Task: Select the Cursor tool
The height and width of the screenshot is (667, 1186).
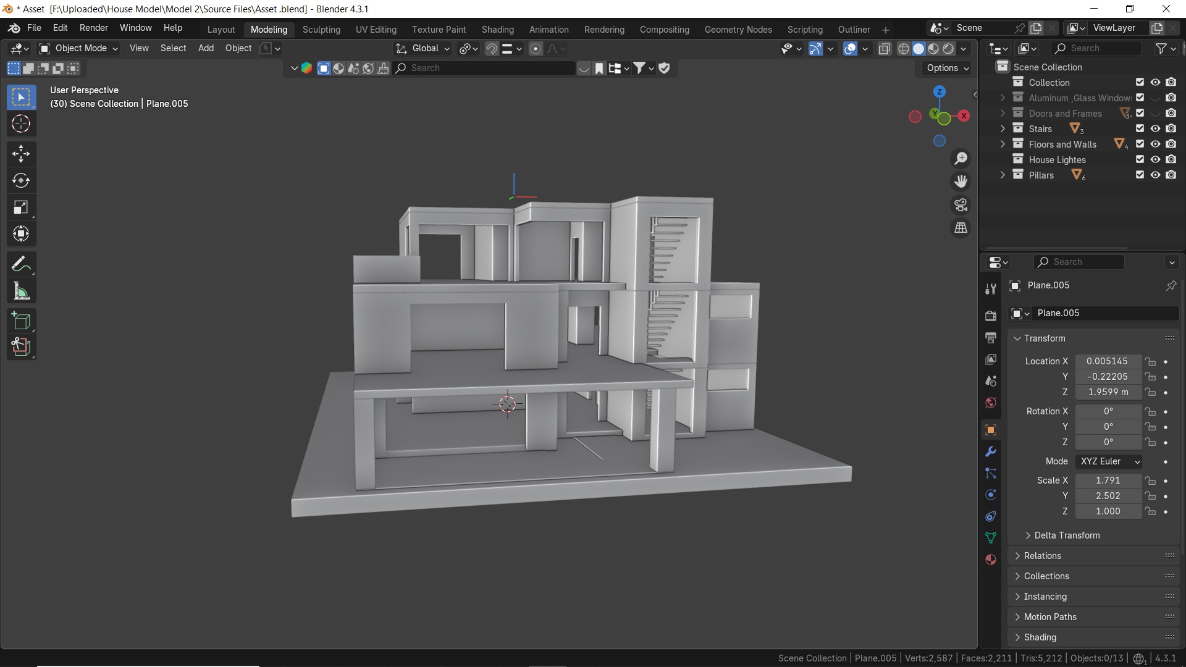Action: click(x=21, y=124)
